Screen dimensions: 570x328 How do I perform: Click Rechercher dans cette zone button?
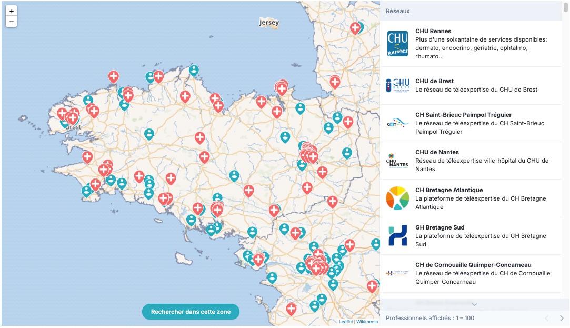191,312
